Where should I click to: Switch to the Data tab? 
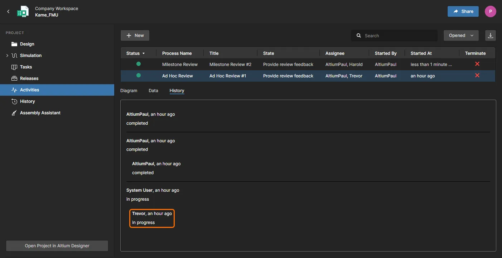click(153, 91)
